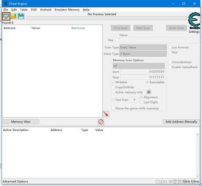Click the address list scrollbar down arrow
Viewport: 202px width, 186px height.
[198, 176]
